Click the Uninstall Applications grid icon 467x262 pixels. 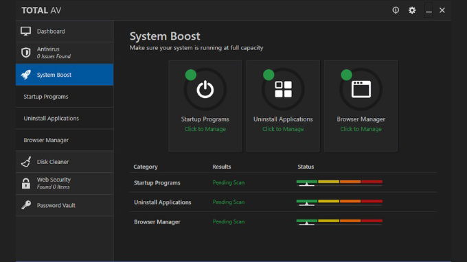(x=283, y=89)
